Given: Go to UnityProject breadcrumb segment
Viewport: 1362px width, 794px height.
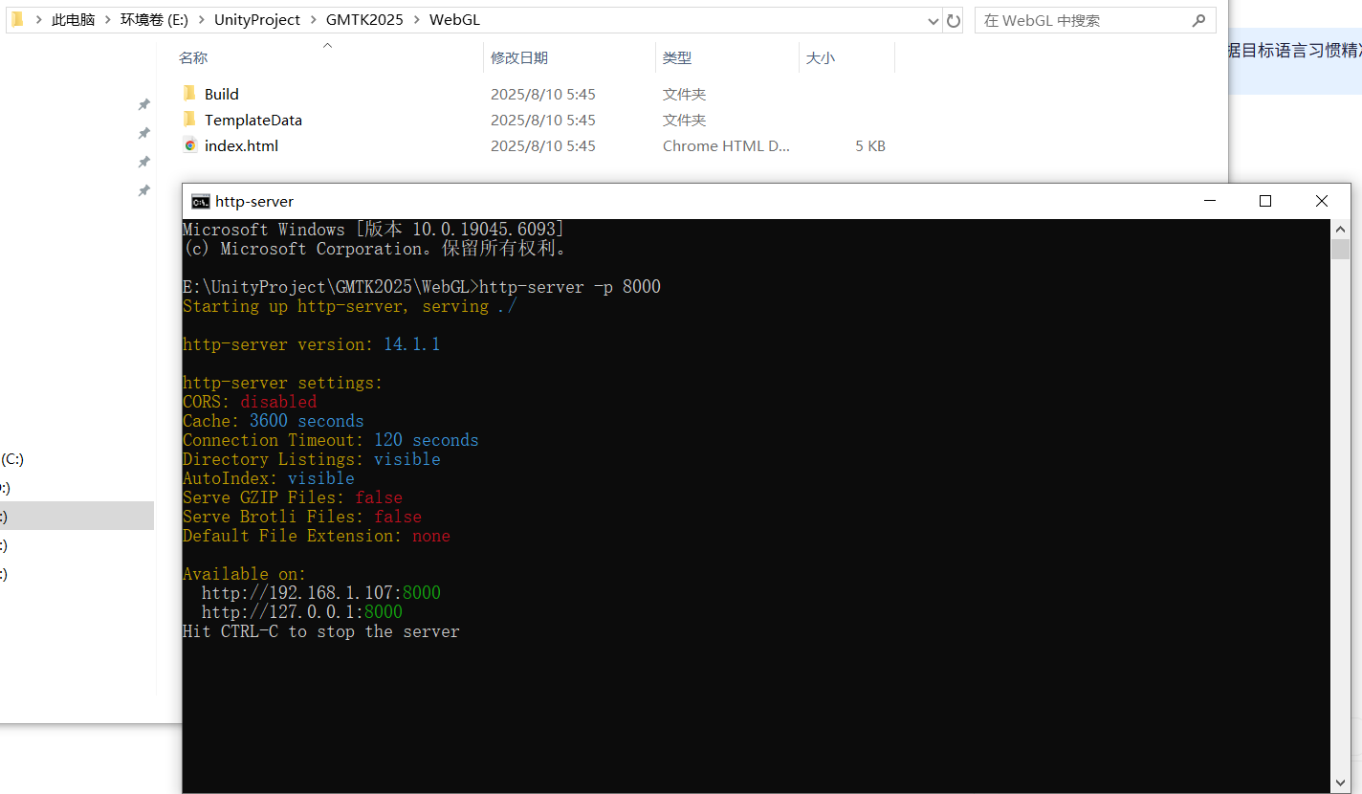Looking at the screenshot, I should click(x=257, y=20).
